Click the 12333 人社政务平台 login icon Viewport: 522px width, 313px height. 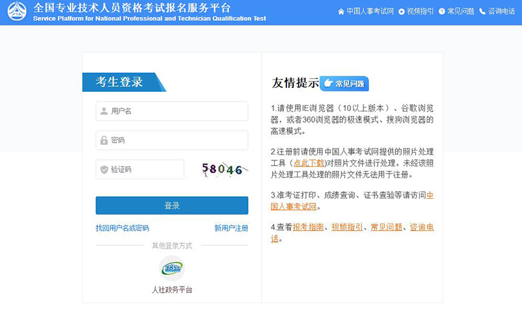[172, 268]
